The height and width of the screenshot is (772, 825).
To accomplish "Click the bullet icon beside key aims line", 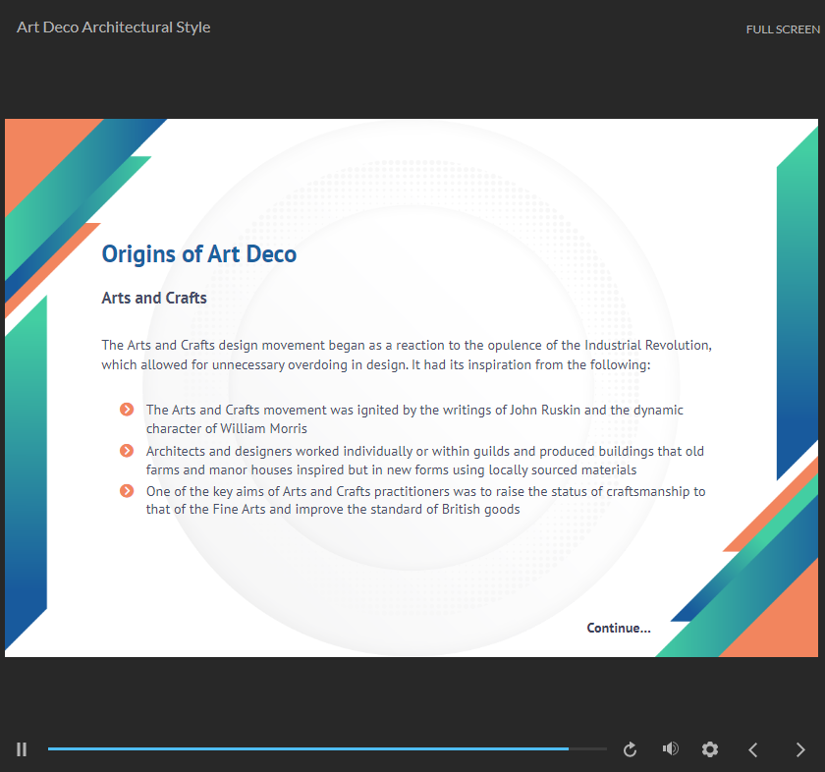I will point(127,491).
